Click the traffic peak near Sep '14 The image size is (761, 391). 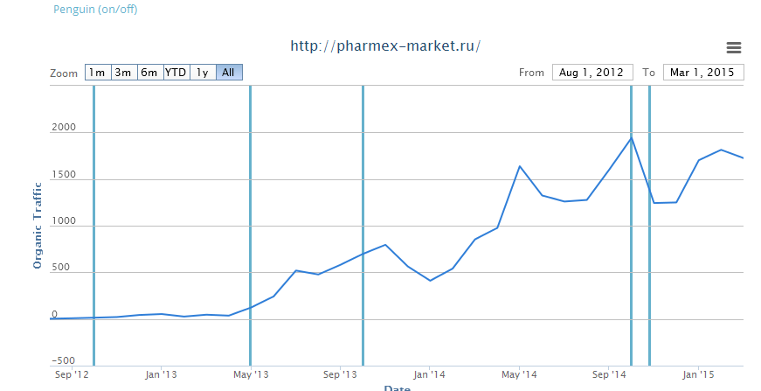pyautogui.click(x=631, y=138)
